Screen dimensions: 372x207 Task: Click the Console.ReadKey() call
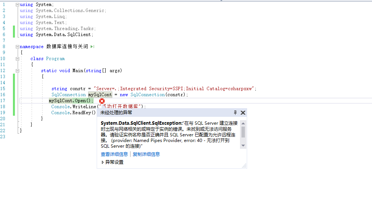click(74, 113)
